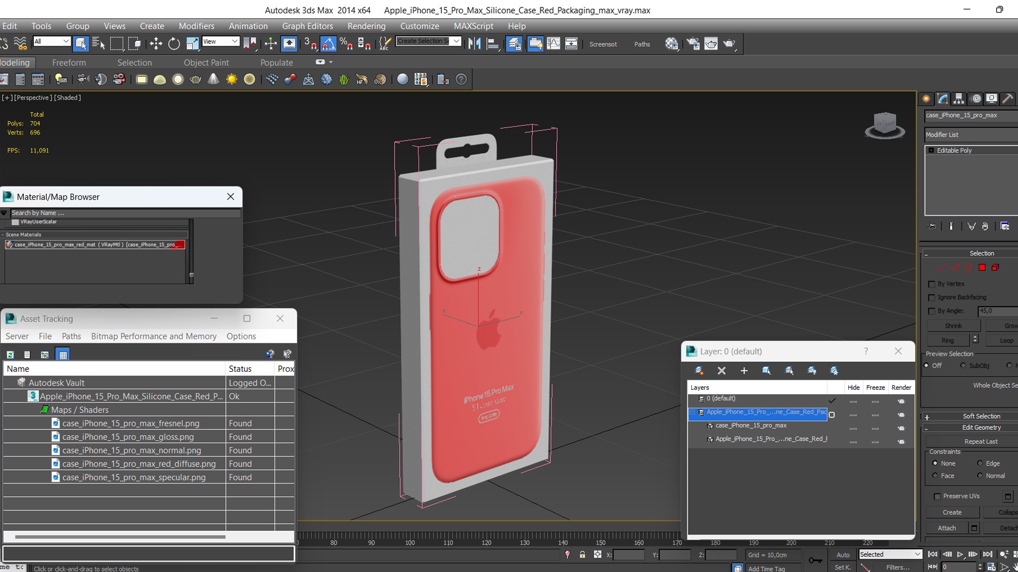1018x572 pixels.
Task: Click the Create button in Edit Geometry
Action: 952,512
